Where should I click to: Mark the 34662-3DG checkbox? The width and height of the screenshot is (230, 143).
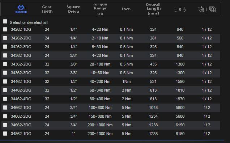pos(5,125)
